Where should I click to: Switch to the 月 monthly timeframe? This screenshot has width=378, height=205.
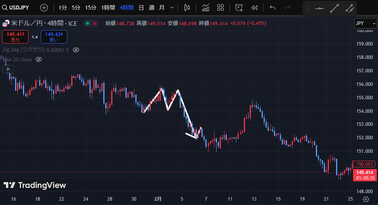coord(161,8)
